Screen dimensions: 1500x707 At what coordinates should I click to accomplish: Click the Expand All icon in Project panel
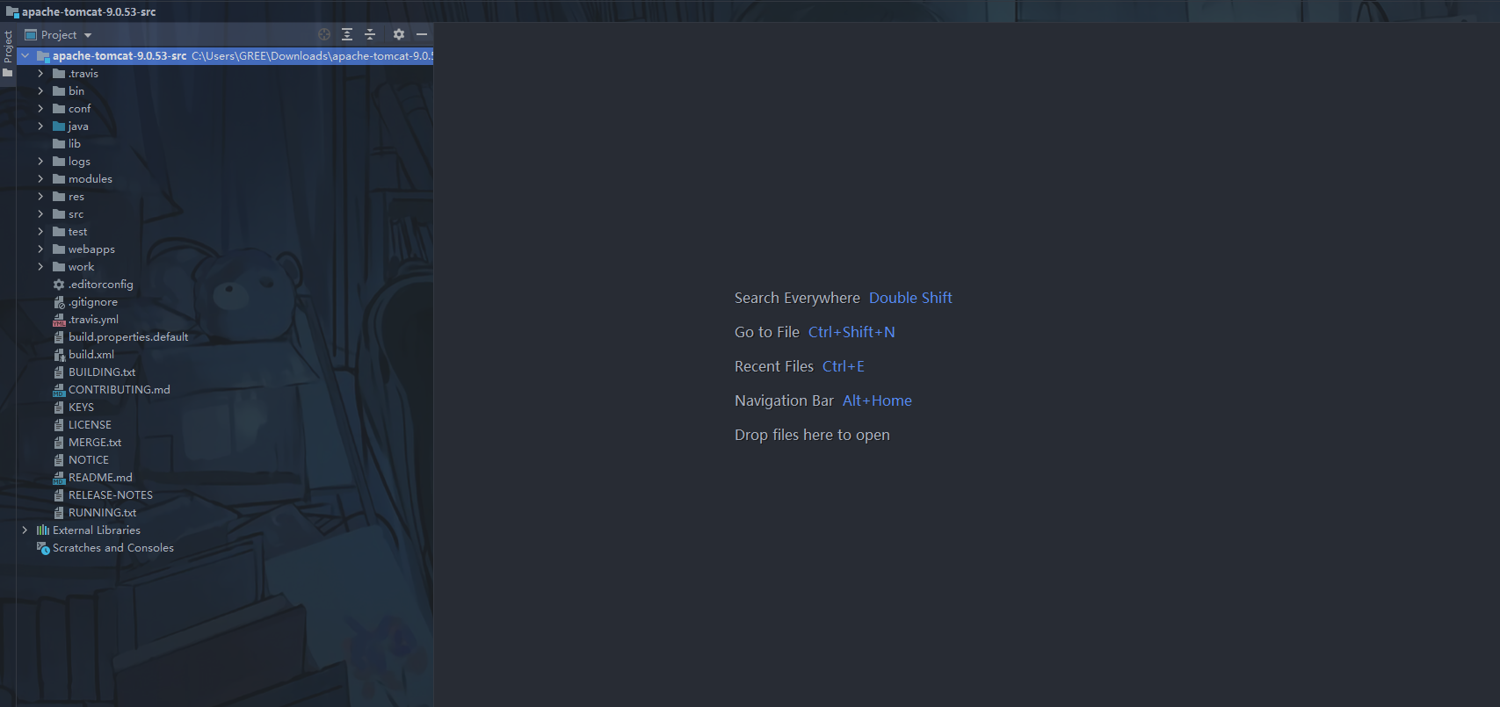pyautogui.click(x=347, y=34)
